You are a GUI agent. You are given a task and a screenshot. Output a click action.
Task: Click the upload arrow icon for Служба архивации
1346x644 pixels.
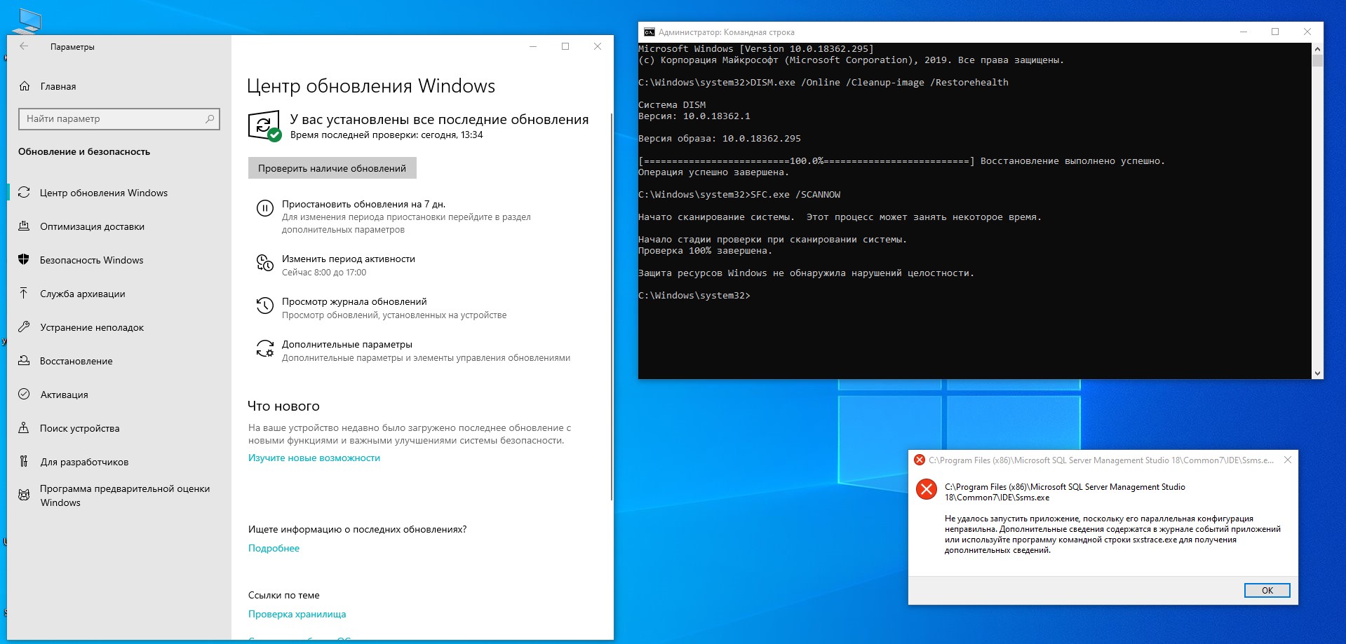(24, 293)
